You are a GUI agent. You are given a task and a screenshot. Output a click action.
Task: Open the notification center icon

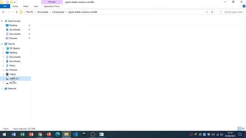[x=240, y=135]
